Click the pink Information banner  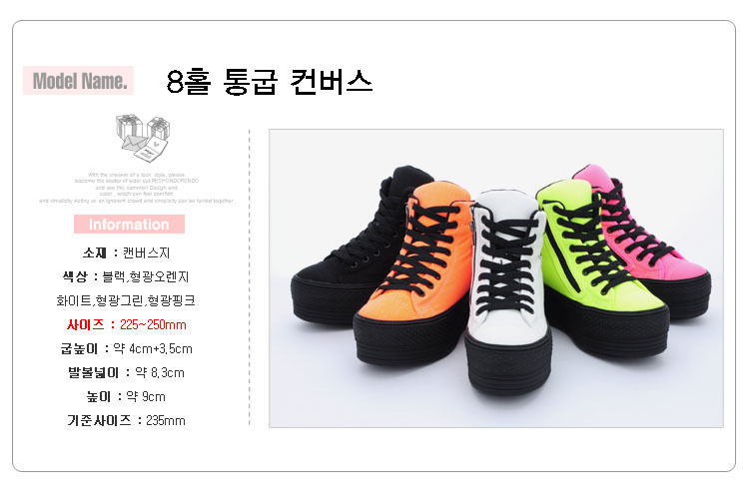pos(129,224)
